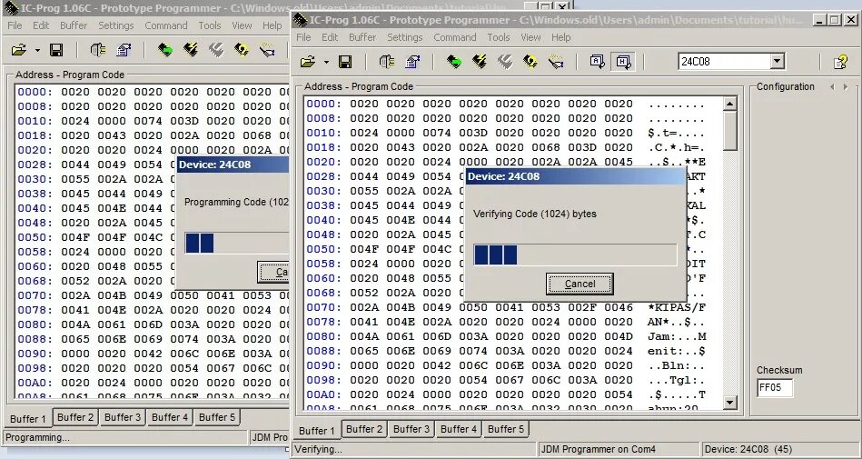This screenshot has height=459, width=862.
Task: Open Buffer menu in front window
Action: click(362, 37)
